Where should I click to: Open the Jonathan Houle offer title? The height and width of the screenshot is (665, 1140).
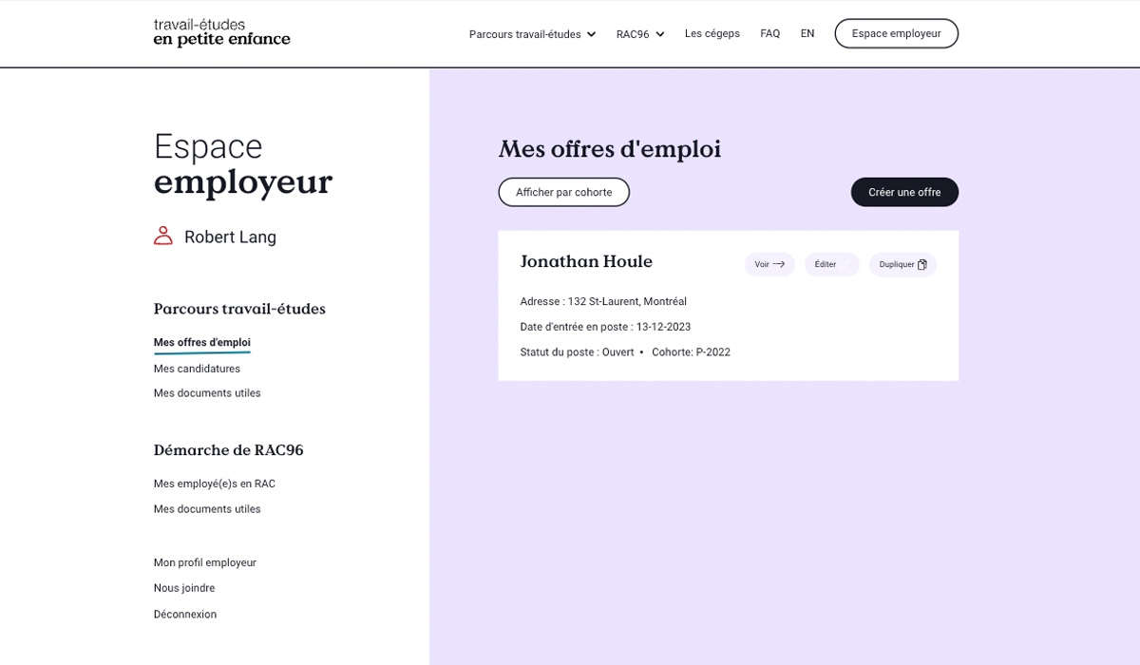tap(586, 261)
